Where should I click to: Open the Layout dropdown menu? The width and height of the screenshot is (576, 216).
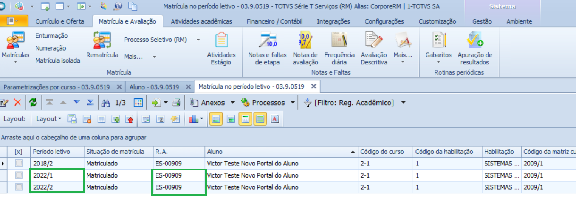(x=49, y=119)
